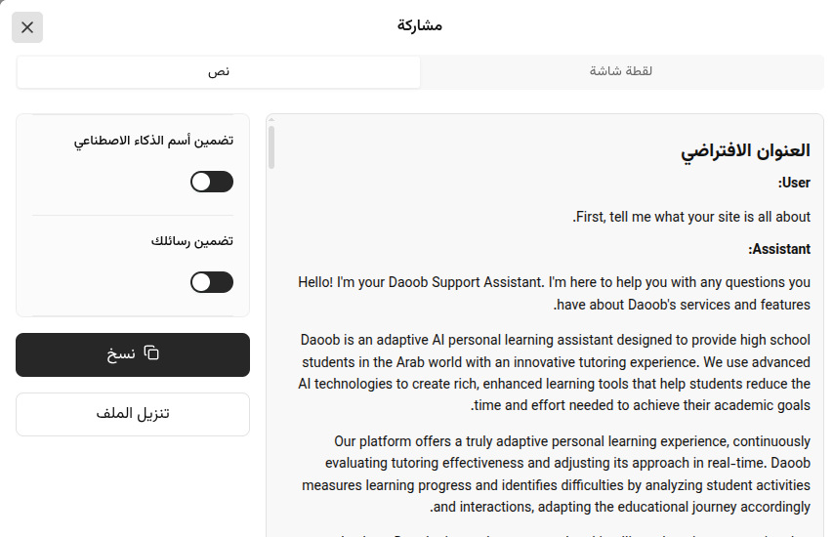
Task: Download the file with تنزيل الملف
Action: (x=133, y=414)
